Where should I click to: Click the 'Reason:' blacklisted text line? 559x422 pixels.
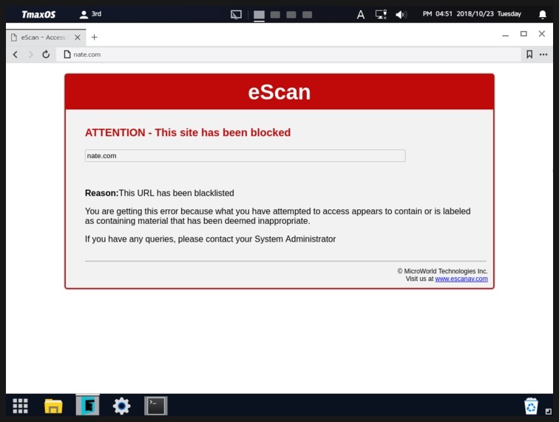point(160,193)
